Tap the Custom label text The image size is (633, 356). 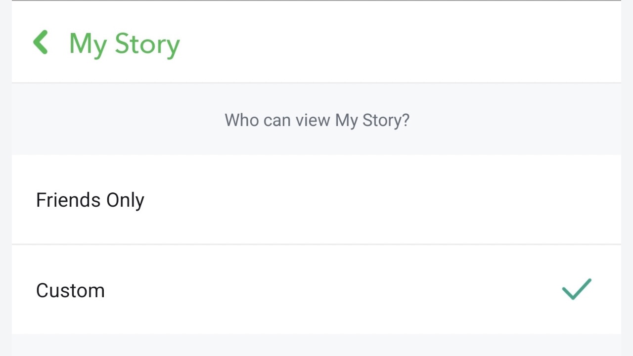coord(70,290)
